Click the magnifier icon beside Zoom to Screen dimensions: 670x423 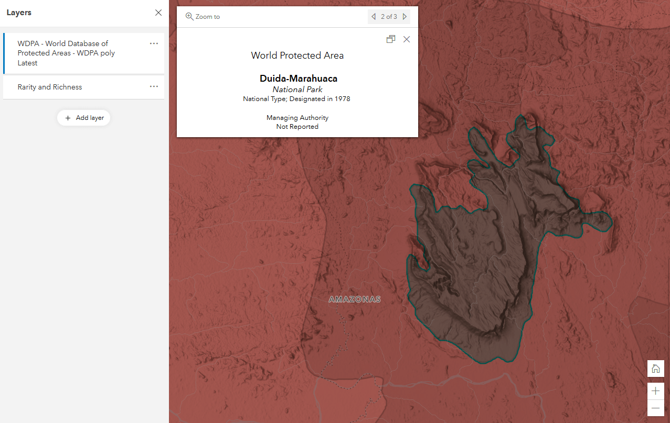point(189,16)
